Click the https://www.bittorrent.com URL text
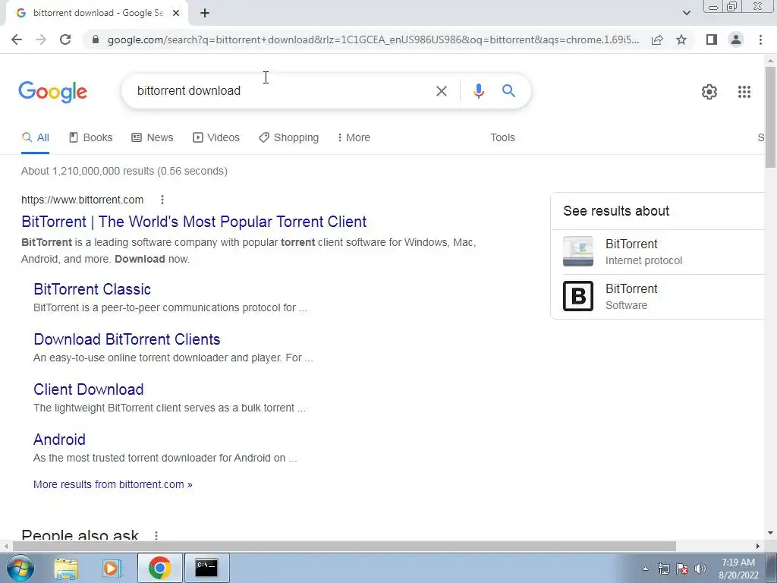777x583 pixels. click(x=82, y=200)
